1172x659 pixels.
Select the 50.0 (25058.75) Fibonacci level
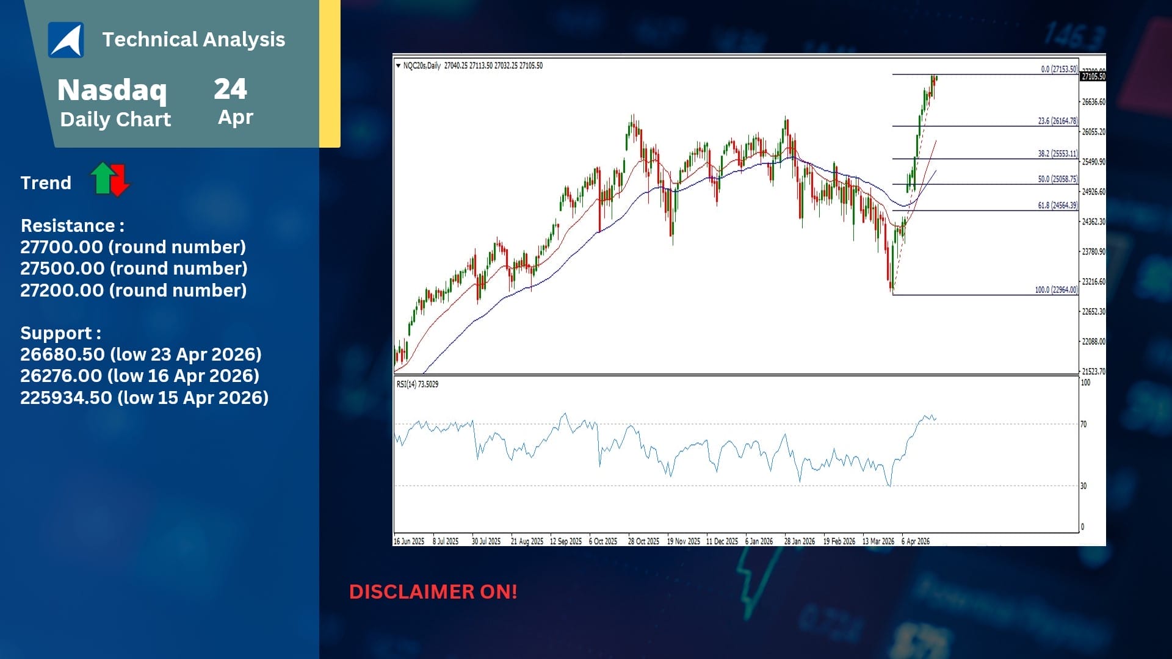[x=1057, y=179]
